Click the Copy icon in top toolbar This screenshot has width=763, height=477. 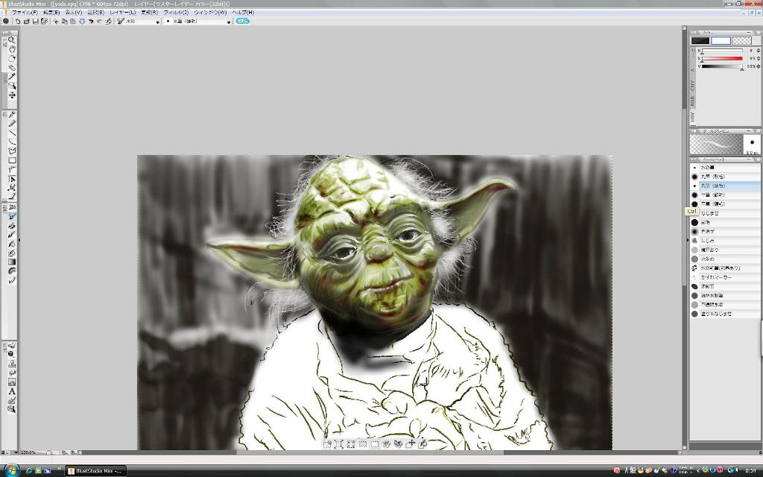[64, 22]
